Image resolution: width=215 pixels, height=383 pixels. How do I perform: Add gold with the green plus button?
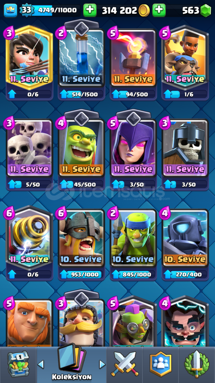pyautogui.click(x=90, y=10)
